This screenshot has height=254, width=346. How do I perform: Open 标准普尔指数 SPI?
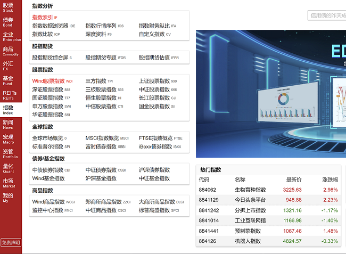pos(51,146)
